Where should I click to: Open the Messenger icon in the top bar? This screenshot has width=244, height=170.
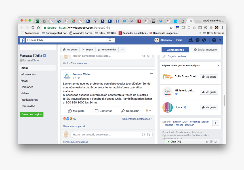tap(197, 40)
